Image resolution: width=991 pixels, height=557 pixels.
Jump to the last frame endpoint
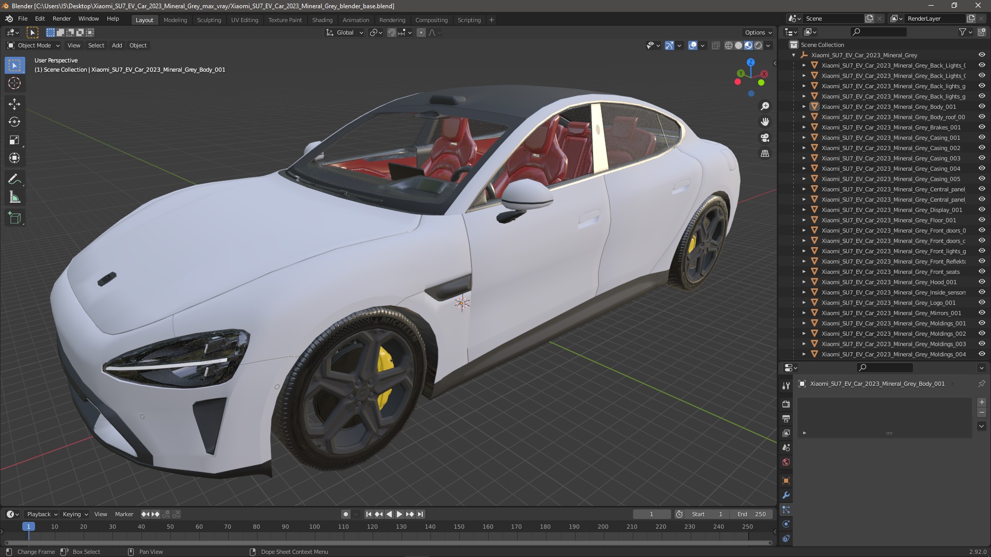(421, 514)
